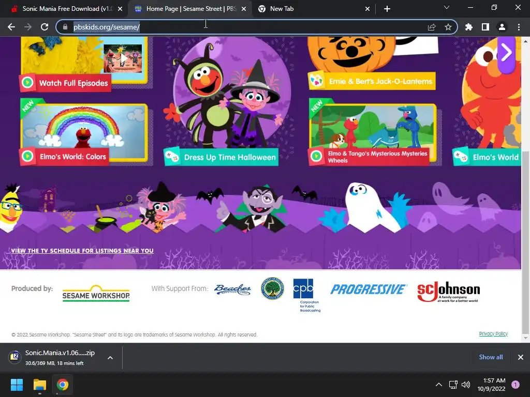Open the Elmo's World game
This screenshot has width=530, height=397.
coord(487,157)
